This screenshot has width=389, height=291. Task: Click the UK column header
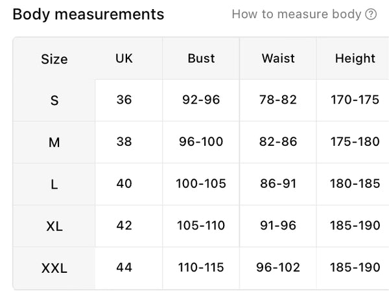coord(124,58)
